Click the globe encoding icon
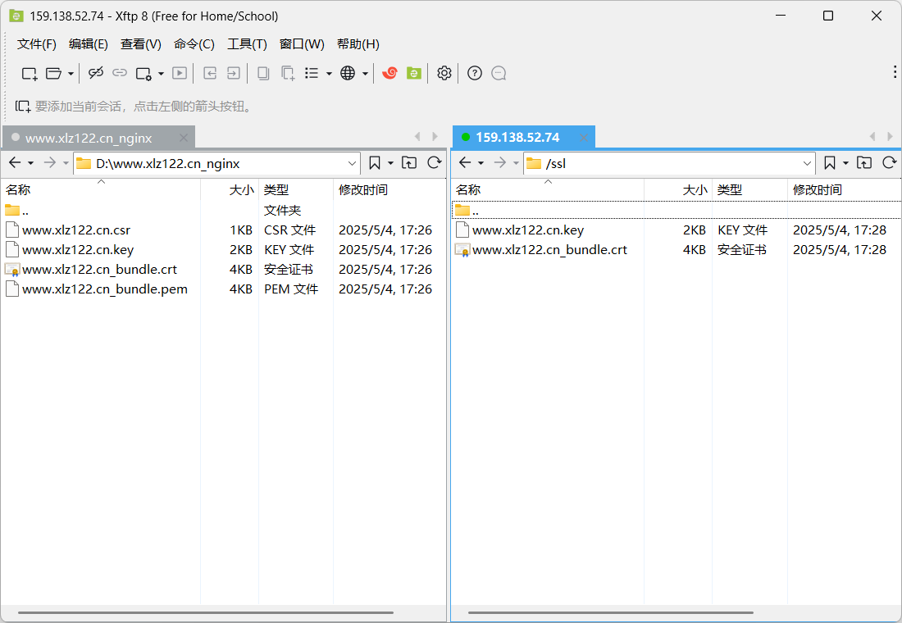The height and width of the screenshot is (623, 902). pyautogui.click(x=348, y=73)
